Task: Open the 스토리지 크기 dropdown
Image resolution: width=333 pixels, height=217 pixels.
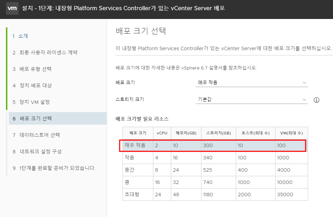Action: (x=252, y=99)
